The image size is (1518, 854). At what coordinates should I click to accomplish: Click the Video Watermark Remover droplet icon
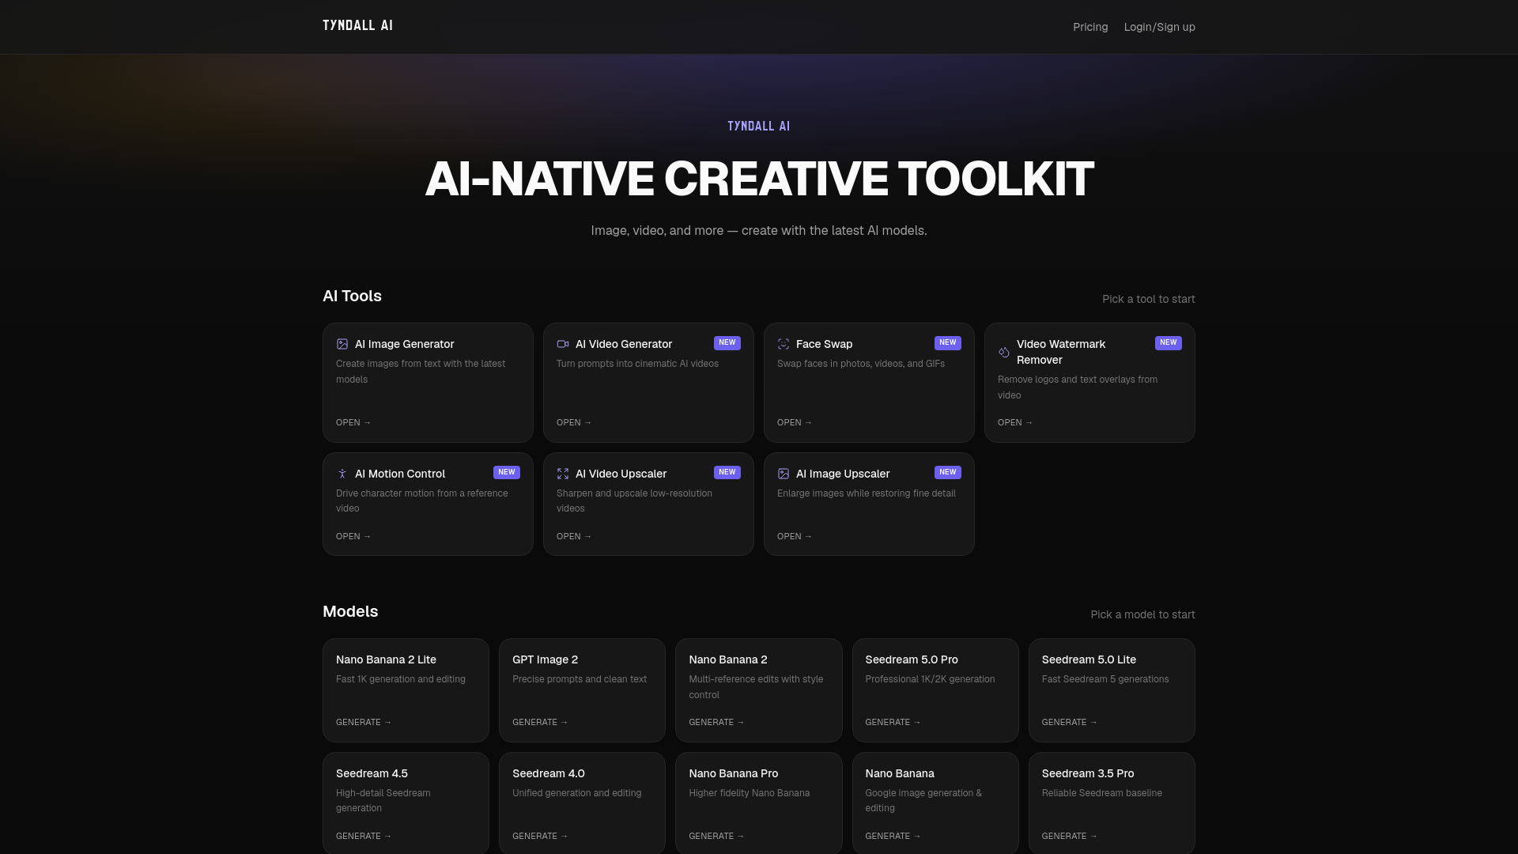(1004, 352)
